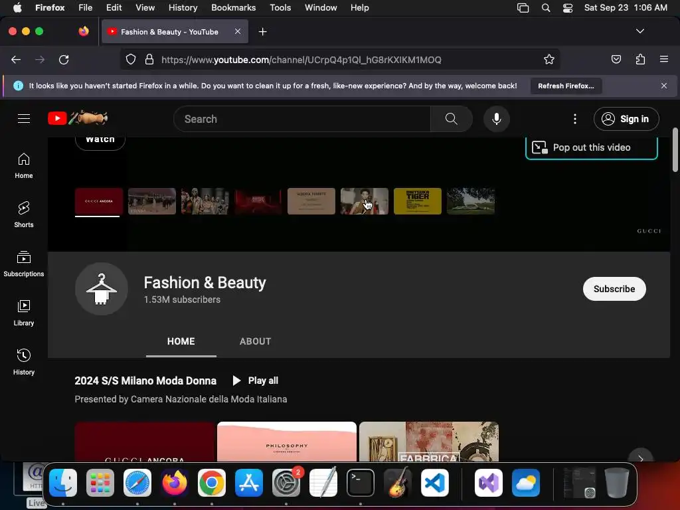680x510 pixels.
Task: Reload the current page
Action: click(x=64, y=59)
